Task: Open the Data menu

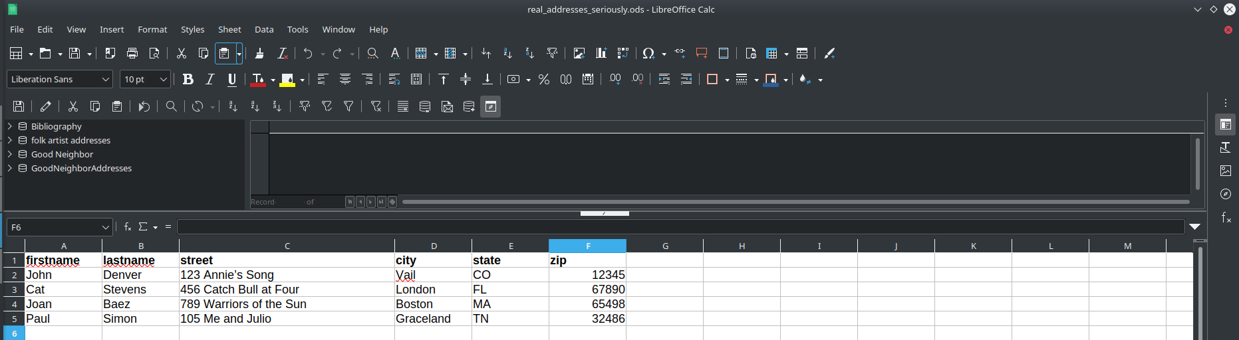Action: click(264, 29)
